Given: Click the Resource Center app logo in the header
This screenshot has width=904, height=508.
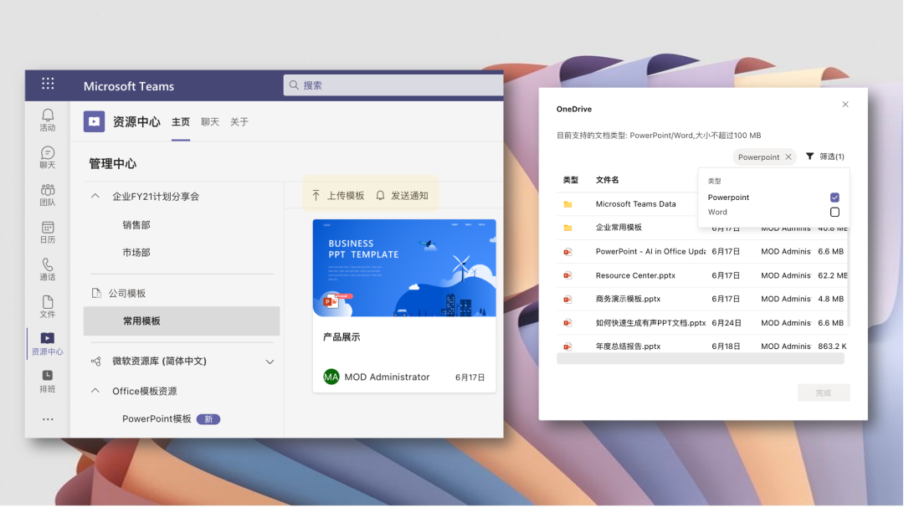Looking at the screenshot, I should click(94, 121).
